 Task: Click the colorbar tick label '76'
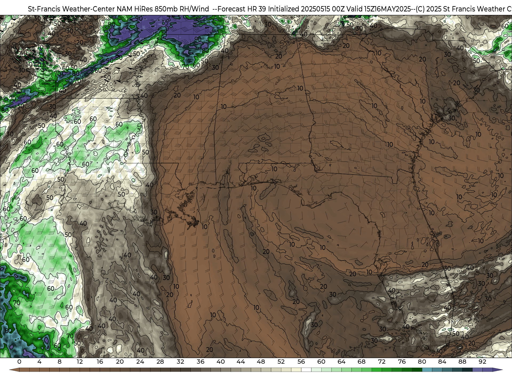pyautogui.click(x=402, y=362)
